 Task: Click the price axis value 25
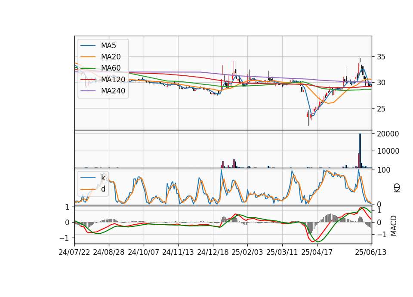pyautogui.click(x=381, y=108)
